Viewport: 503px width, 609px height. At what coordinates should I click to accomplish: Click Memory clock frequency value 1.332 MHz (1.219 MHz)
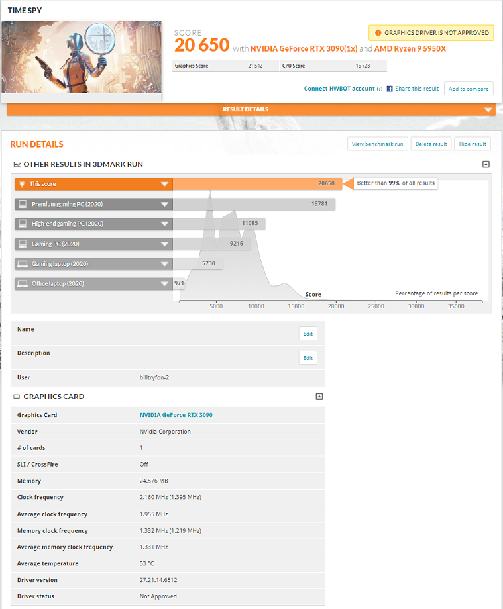point(170,530)
